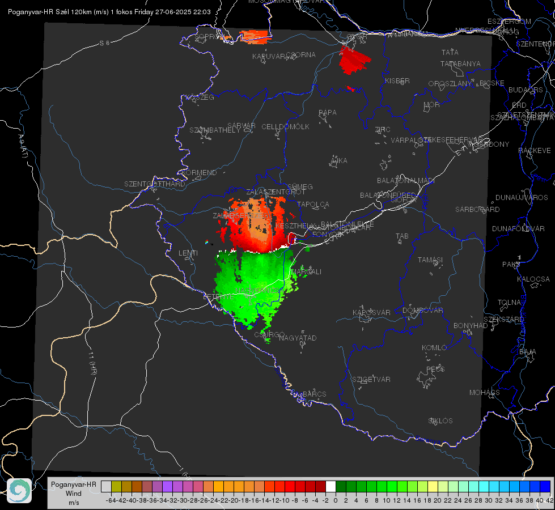Click the CSORNA city label

pos(301,55)
